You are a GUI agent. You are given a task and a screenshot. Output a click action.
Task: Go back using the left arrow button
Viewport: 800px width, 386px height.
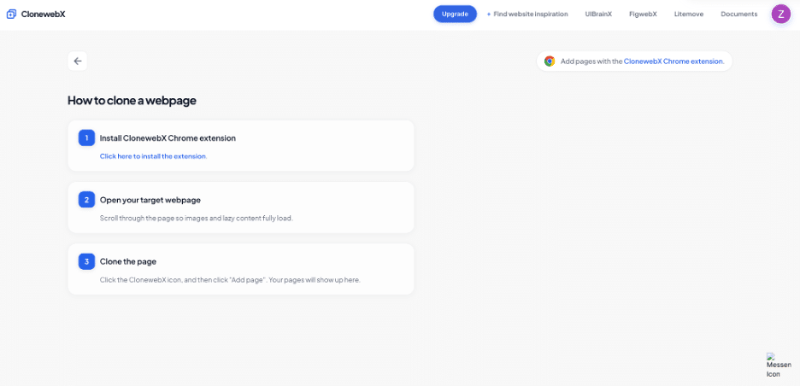[x=78, y=61]
